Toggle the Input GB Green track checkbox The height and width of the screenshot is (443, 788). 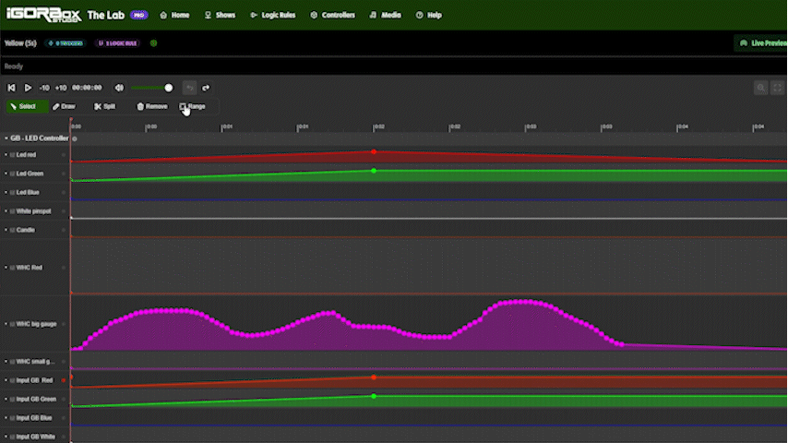point(13,400)
